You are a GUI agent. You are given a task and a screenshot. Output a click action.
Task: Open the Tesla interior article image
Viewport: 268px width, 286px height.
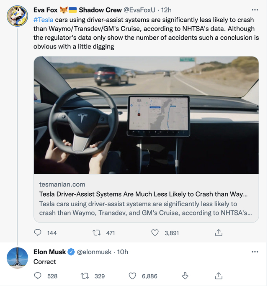[146, 115]
